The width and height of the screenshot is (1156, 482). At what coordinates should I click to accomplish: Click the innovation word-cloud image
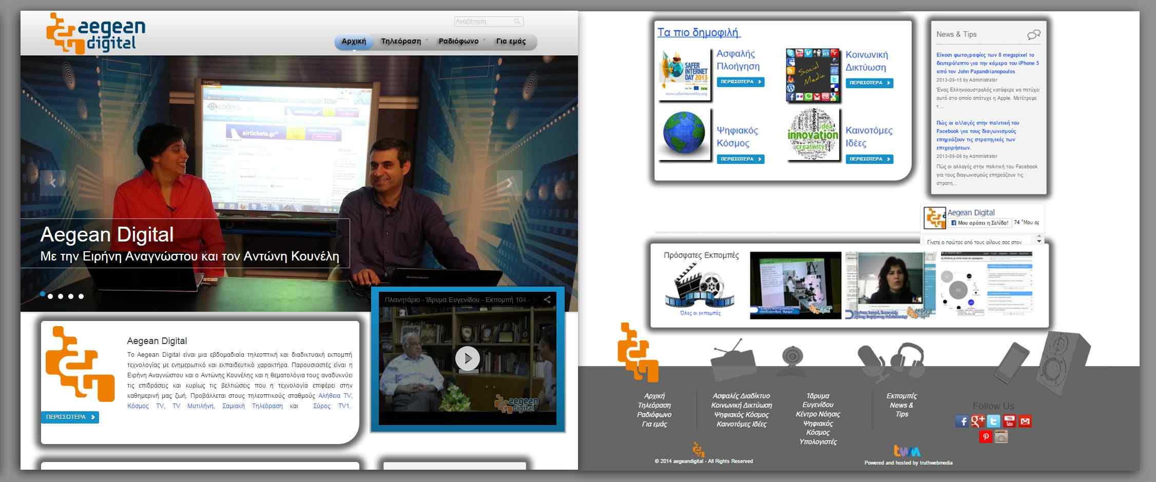(813, 133)
